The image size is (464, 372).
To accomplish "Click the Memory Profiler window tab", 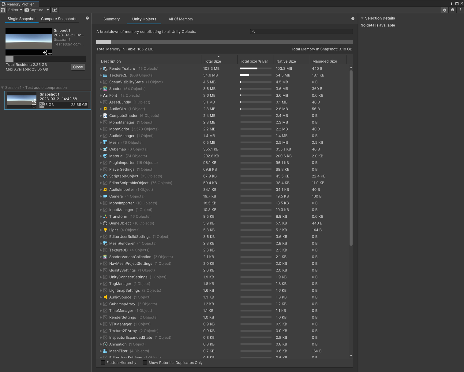I will coord(19,4).
